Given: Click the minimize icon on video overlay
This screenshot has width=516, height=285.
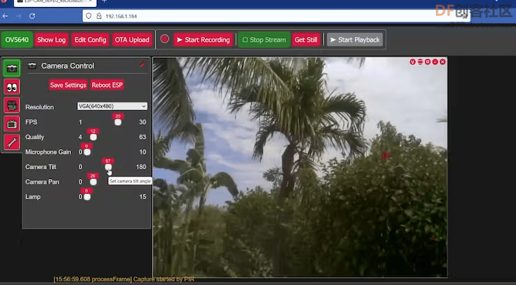Looking at the screenshot, I should [435, 62].
